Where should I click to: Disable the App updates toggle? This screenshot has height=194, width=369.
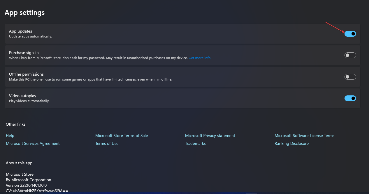350,34
